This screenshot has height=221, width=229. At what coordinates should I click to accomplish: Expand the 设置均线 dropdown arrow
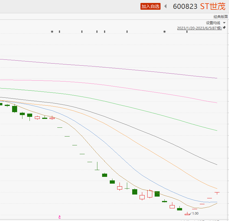(x=224, y=23)
